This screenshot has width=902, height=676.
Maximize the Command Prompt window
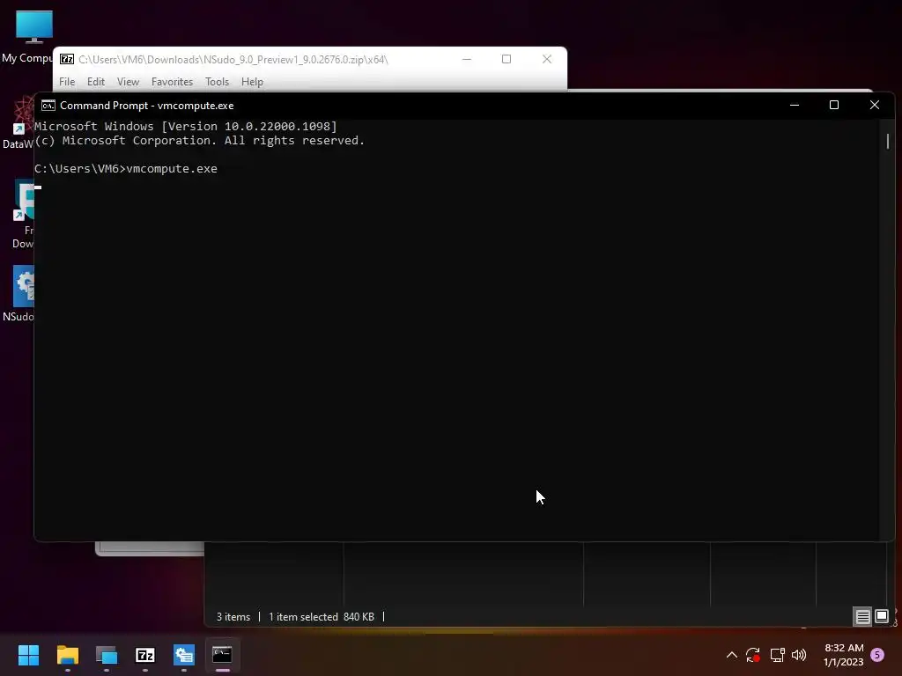click(834, 106)
